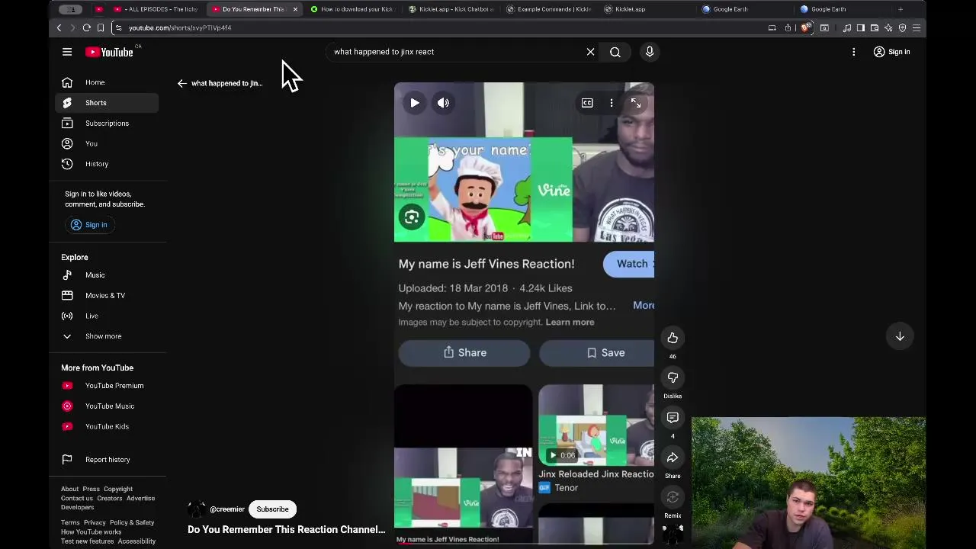
Task: Open the browser hamburger menu
Action: 917,27
